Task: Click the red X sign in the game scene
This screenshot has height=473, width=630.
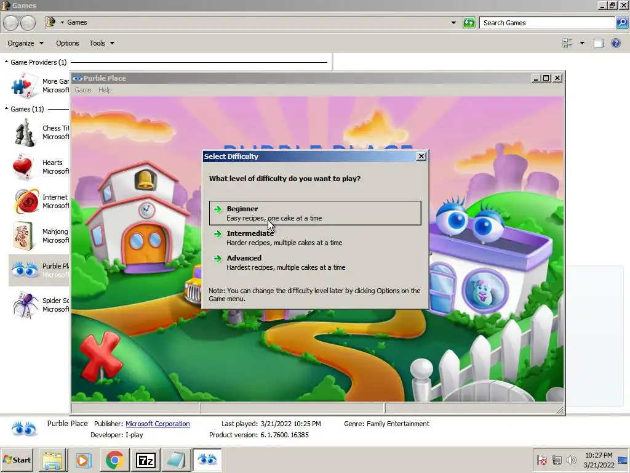Action: coord(100,357)
